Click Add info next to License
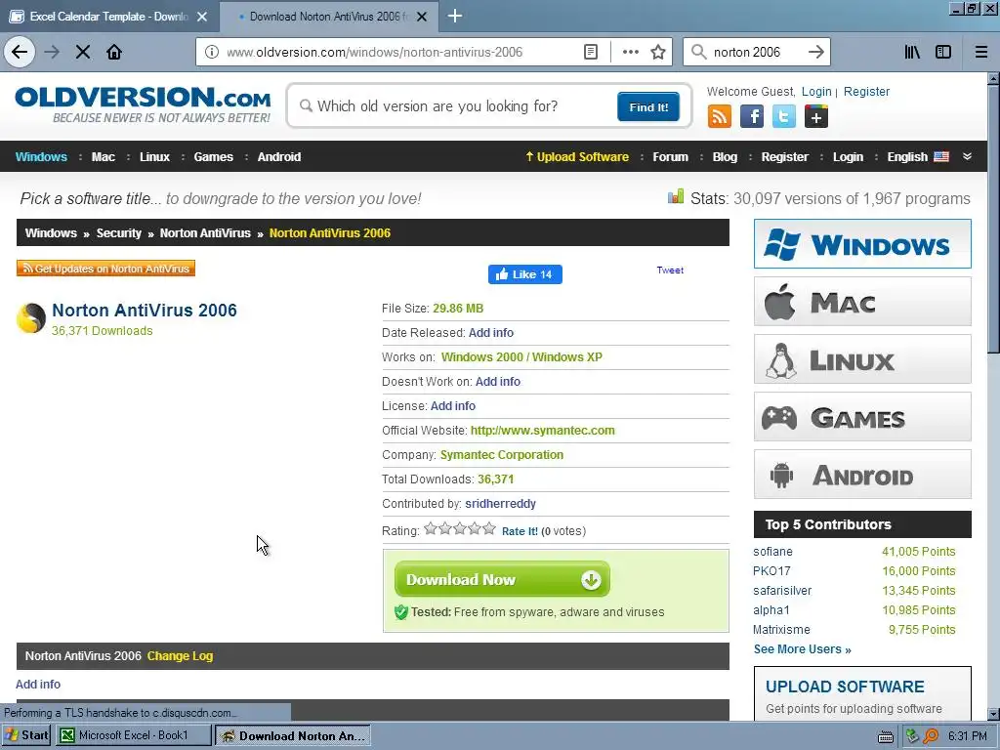The height and width of the screenshot is (750, 1000). pos(453,406)
